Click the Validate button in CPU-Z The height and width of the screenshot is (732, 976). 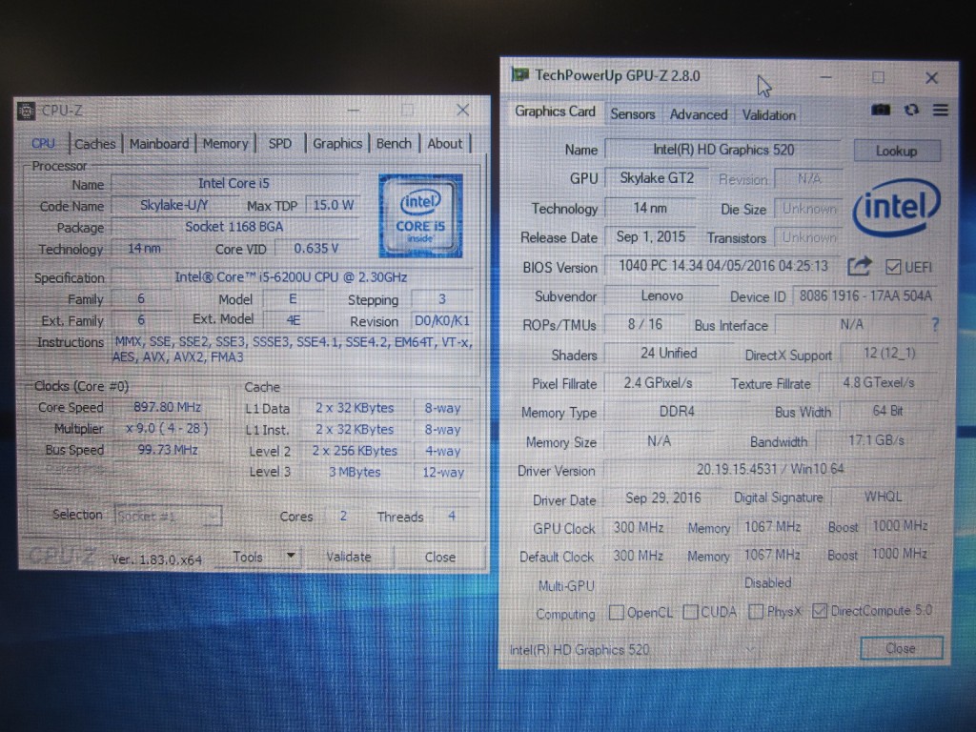349,557
